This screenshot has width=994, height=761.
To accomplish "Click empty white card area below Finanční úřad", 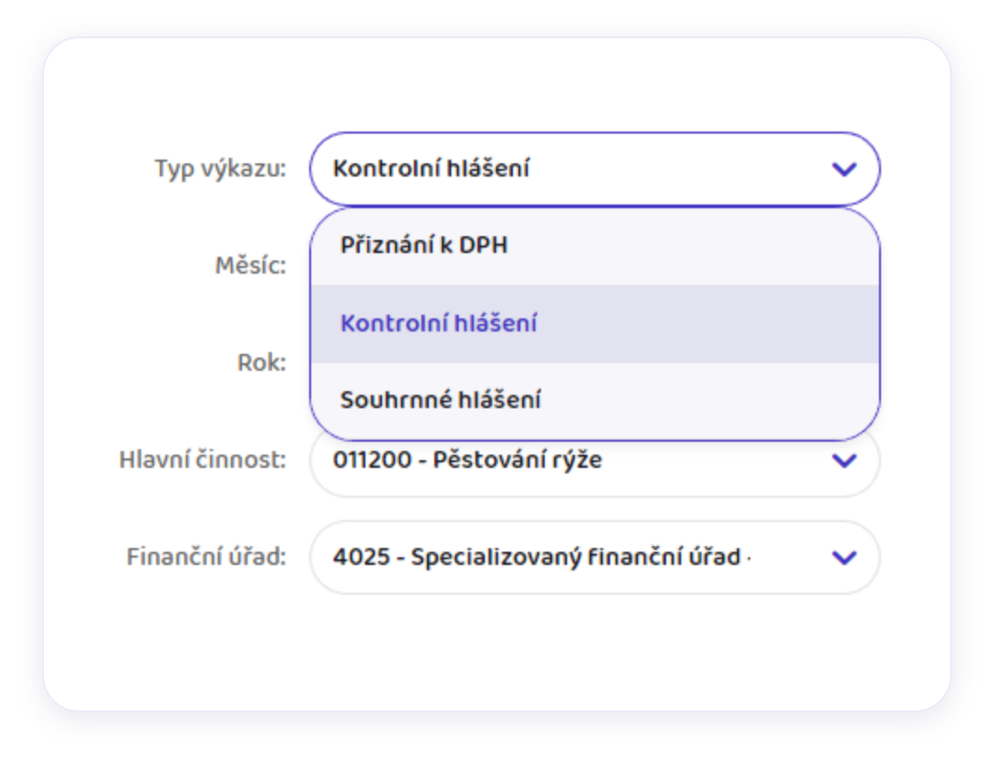I will tap(495, 654).
